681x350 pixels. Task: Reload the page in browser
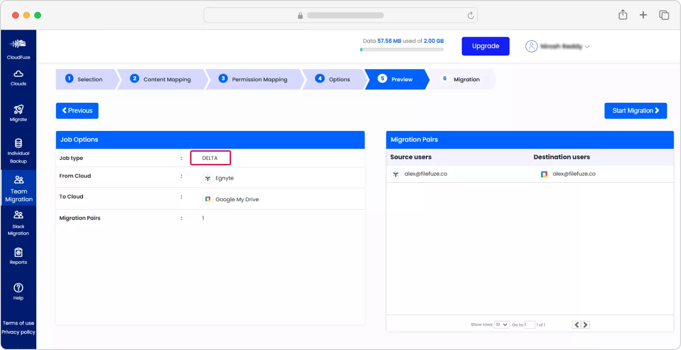(470, 16)
